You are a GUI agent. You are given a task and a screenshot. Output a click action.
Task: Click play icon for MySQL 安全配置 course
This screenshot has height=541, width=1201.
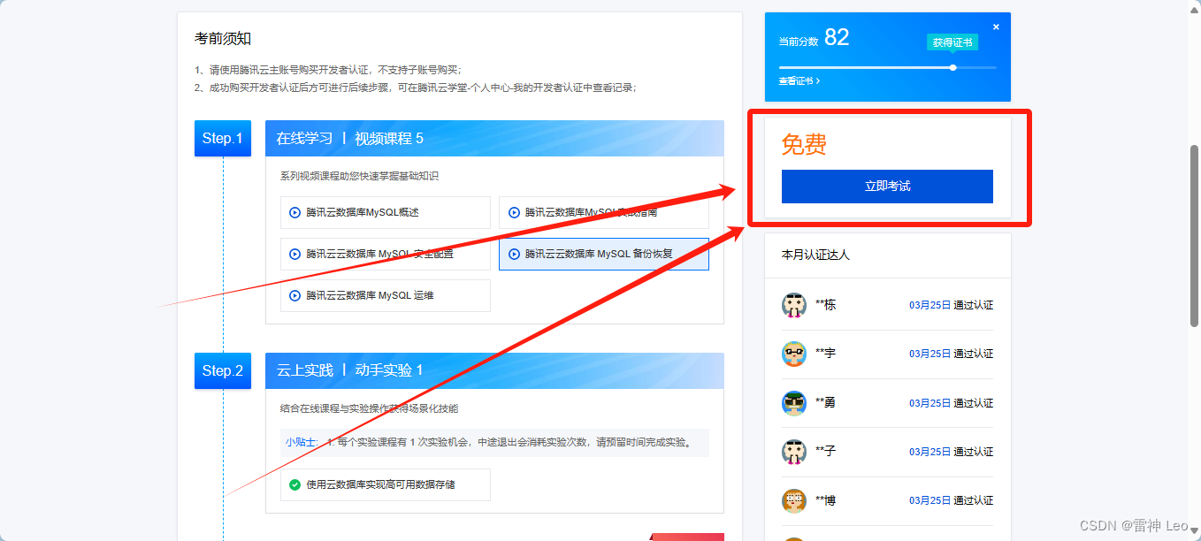tap(295, 254)
